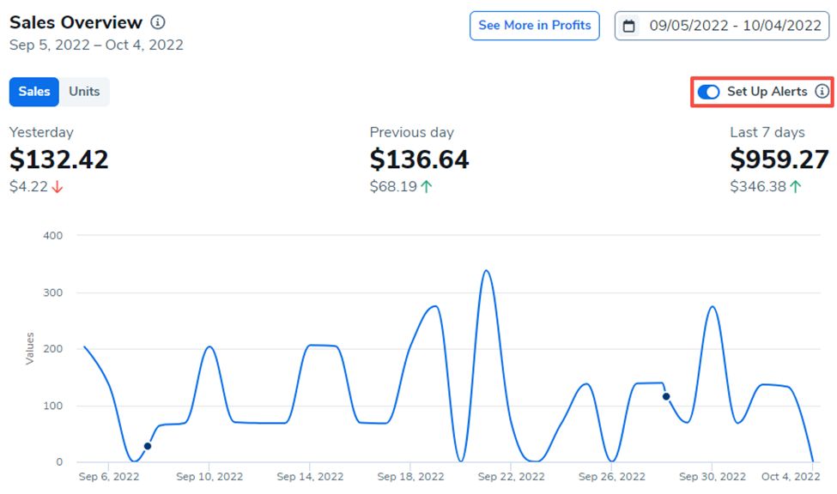The image size is (837, 494).
Task: Switch to the Sales tab
Action: coord(34,92)
